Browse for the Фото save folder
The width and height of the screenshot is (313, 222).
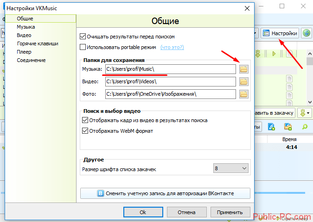(x=244, y=94)
